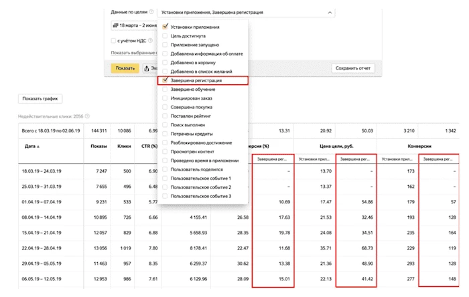The height and width of the screenshot is (297, 469).
Task: Click the help icon next to с учётом НДС
Action: click(x=151, y=41)
